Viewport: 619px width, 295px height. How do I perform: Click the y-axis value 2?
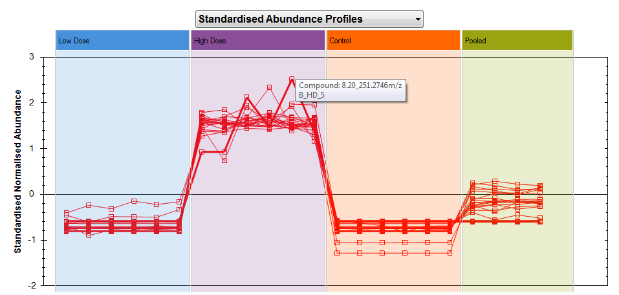pyautogui.click(x=32, y=103)
